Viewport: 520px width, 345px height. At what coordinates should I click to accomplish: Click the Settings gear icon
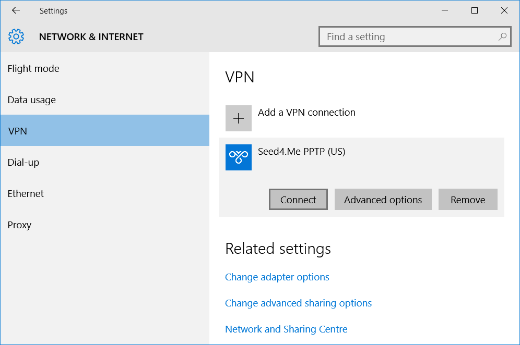click(16, 36)
